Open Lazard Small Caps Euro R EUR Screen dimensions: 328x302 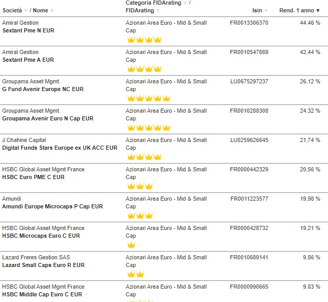(43, 265)
